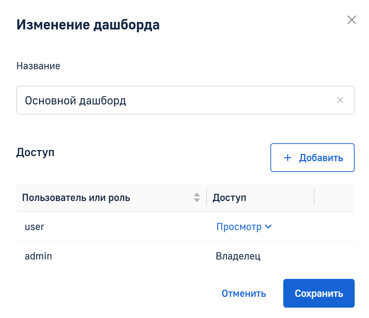The width and height of the screenshot is (369, 318).
Task: Sort ascending using the up arrow
Action: [197, 195]
